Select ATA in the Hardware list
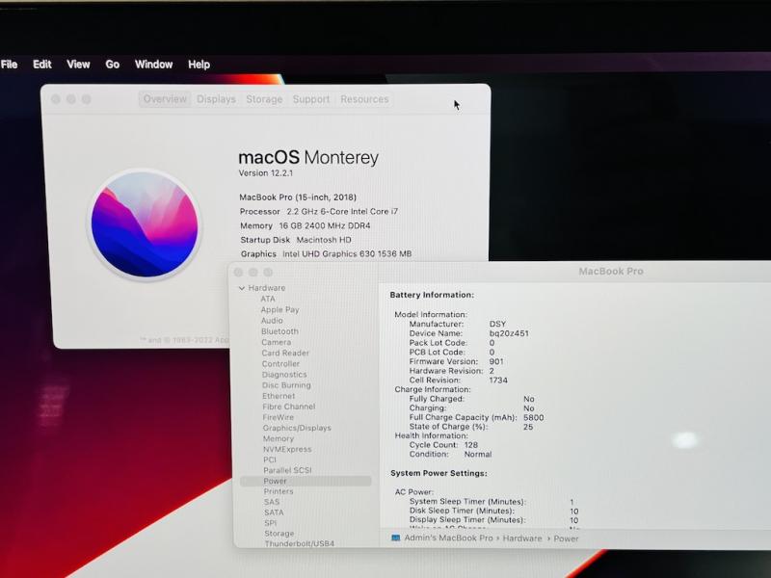This screenshot has height=578, width=771. (268, 299)
